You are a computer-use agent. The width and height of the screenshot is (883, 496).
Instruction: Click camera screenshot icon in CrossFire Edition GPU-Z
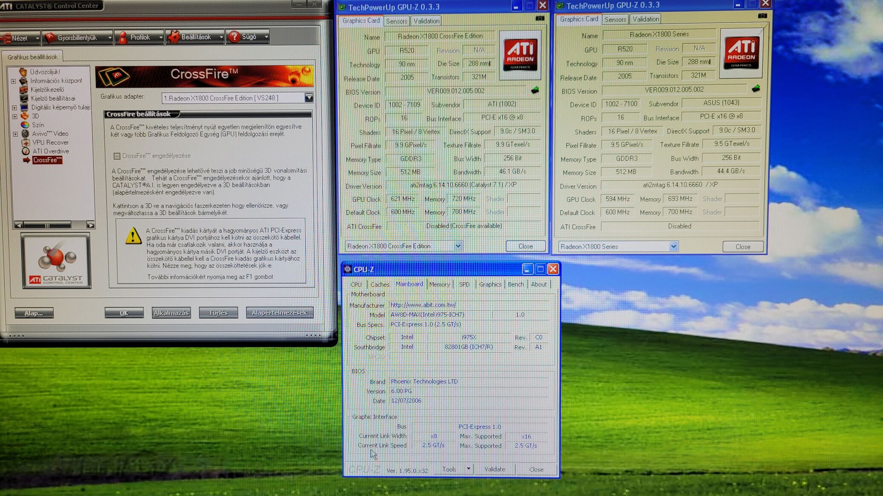[540, 18]
